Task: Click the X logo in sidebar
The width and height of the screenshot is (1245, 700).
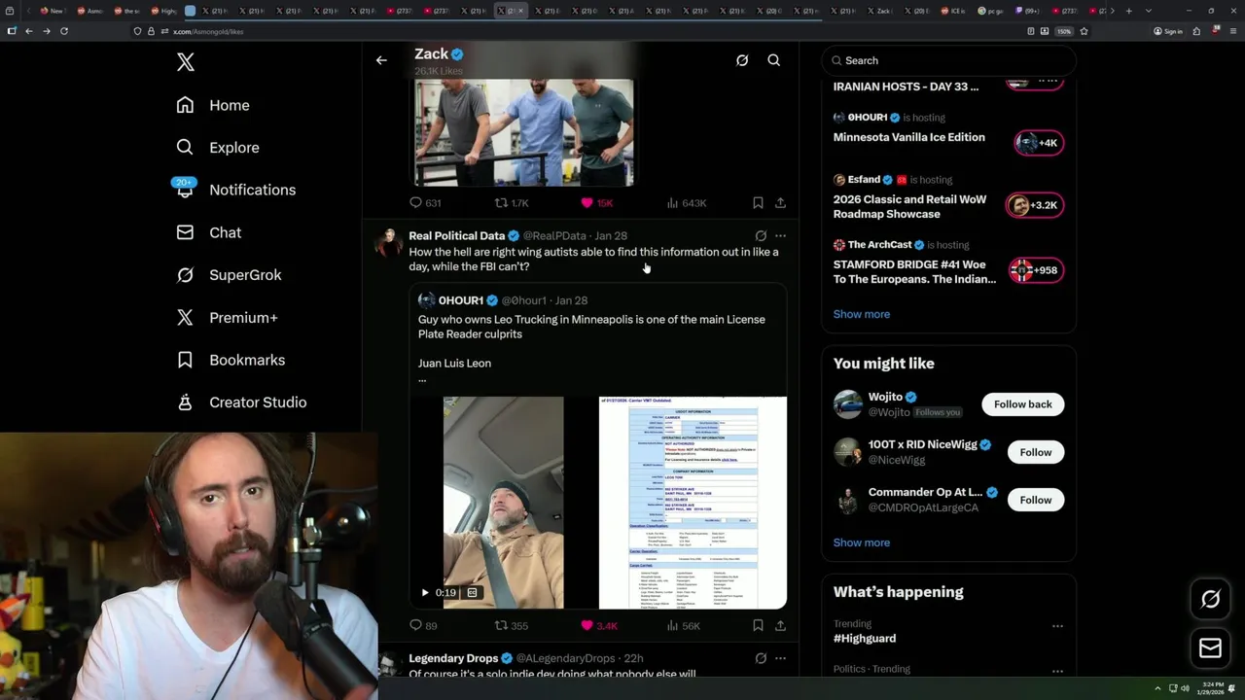Action: (186, 62)
